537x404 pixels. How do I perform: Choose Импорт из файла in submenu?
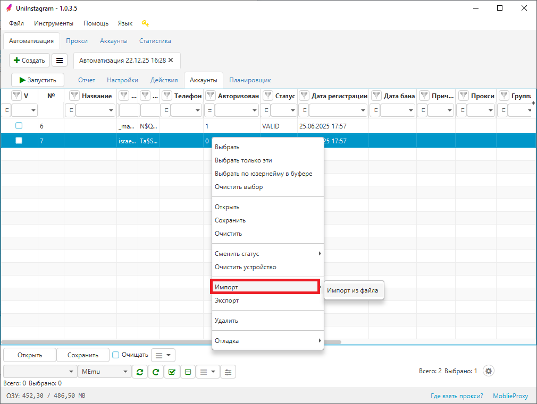coord(353,290)
